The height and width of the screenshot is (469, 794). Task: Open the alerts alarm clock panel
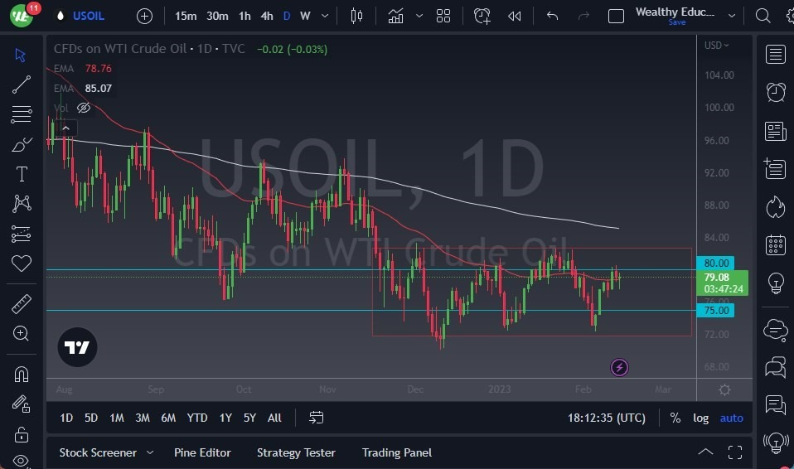[x=776, y=92]
